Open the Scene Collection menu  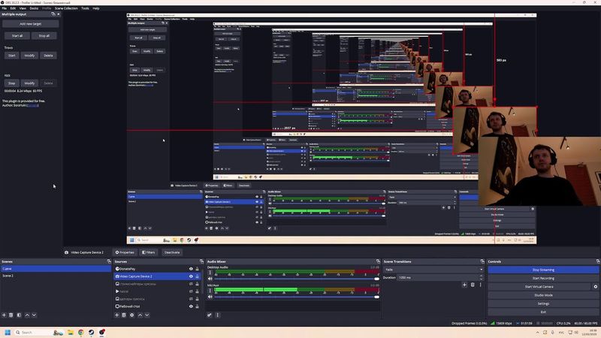pos(65,8)
